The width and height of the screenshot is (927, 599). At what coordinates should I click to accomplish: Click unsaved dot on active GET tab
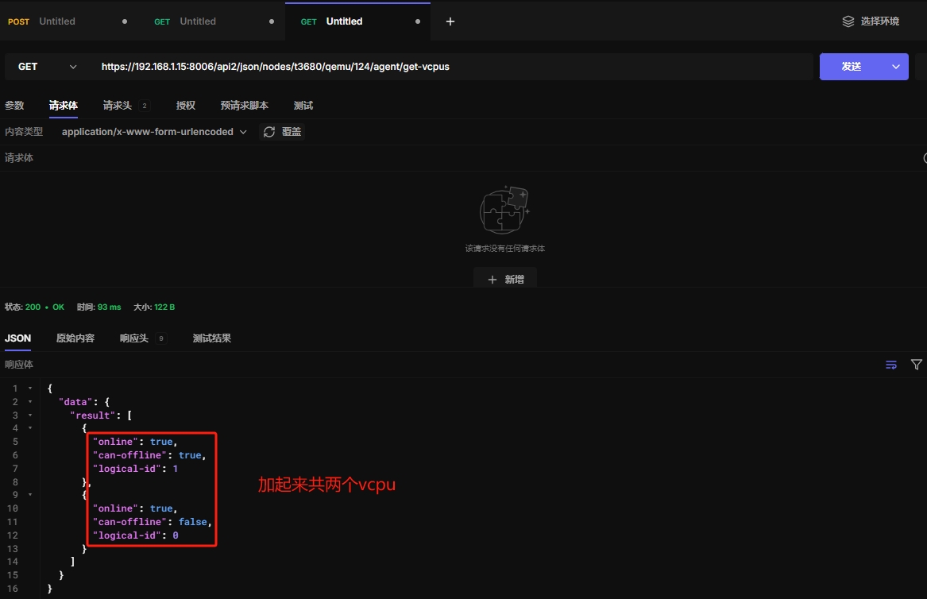(418, 21)
